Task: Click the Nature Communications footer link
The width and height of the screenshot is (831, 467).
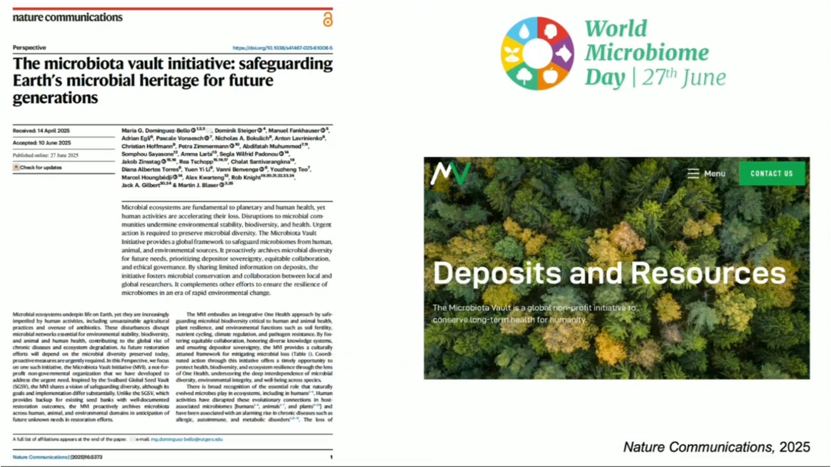Action: [x=40, y=457]
